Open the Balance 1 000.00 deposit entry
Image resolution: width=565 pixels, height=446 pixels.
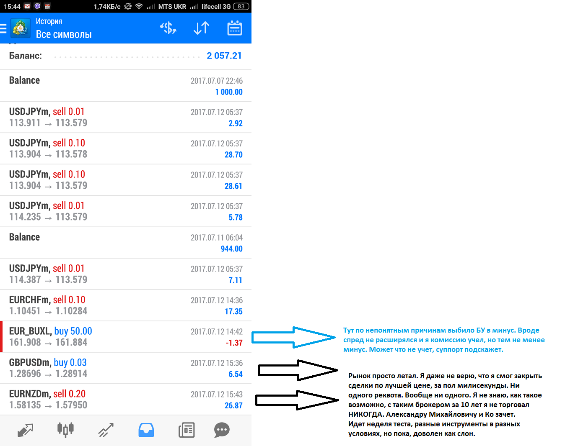126,85
